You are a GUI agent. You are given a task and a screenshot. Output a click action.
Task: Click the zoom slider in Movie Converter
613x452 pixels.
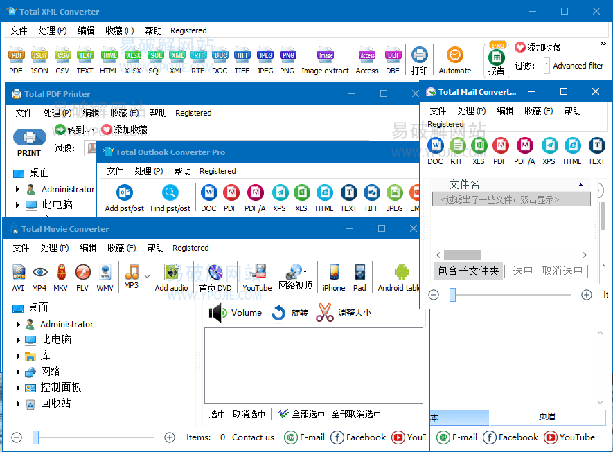pos(36,437)
